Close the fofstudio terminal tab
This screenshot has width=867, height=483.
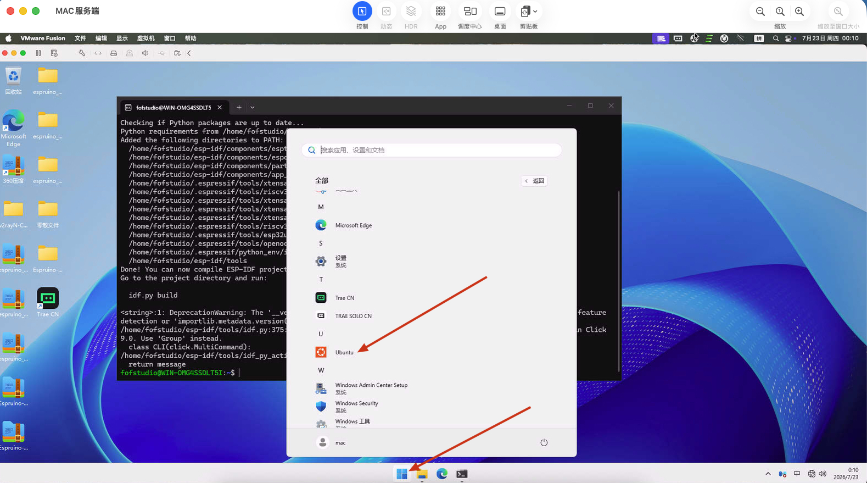[x=220, y=108]
